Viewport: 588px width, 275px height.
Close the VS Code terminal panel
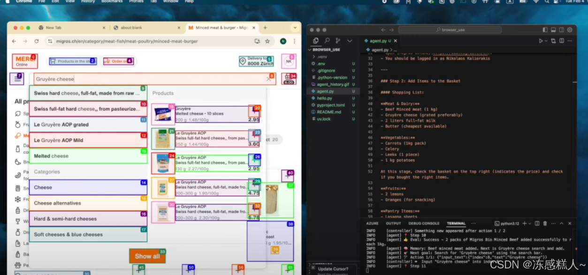pos(570,223)
